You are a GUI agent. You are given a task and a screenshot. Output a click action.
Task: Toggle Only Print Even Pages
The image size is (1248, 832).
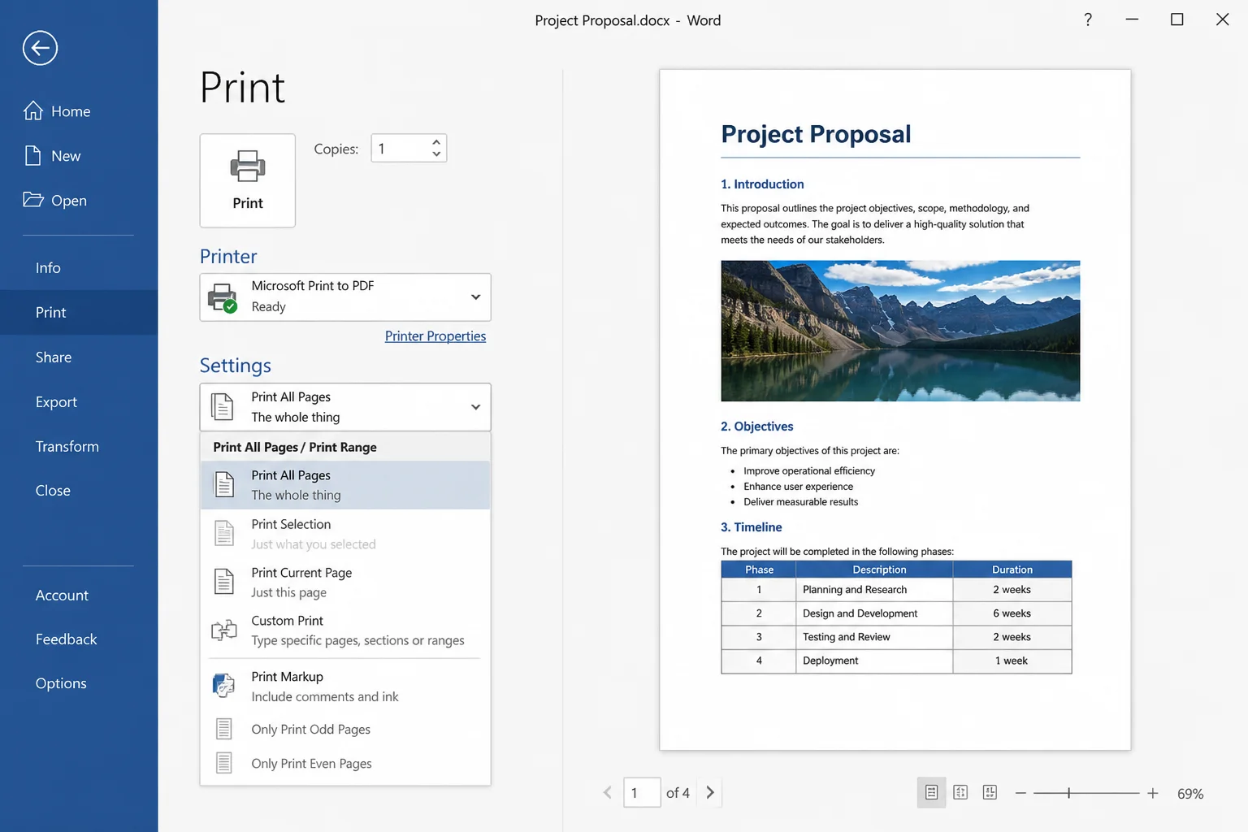345,763
